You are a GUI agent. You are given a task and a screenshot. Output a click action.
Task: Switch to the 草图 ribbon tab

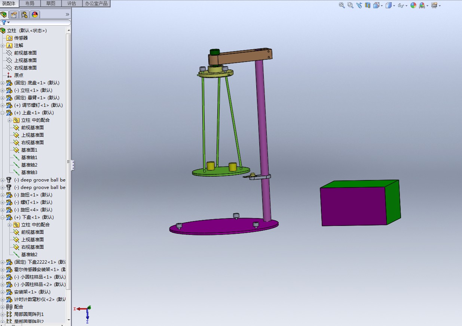[51, 3]
